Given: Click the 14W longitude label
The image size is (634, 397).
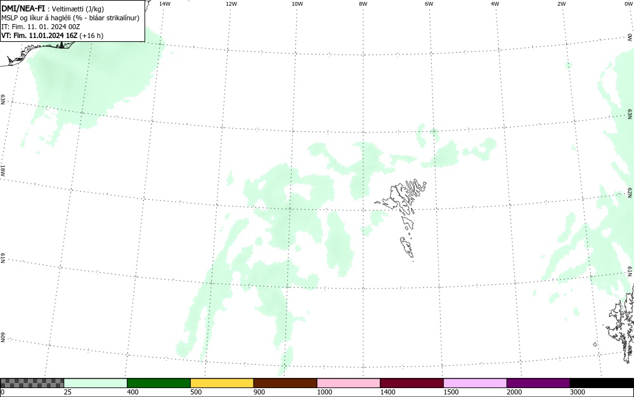Looking at the screenshot, I should pyautogui.click(x=165, y=4).
